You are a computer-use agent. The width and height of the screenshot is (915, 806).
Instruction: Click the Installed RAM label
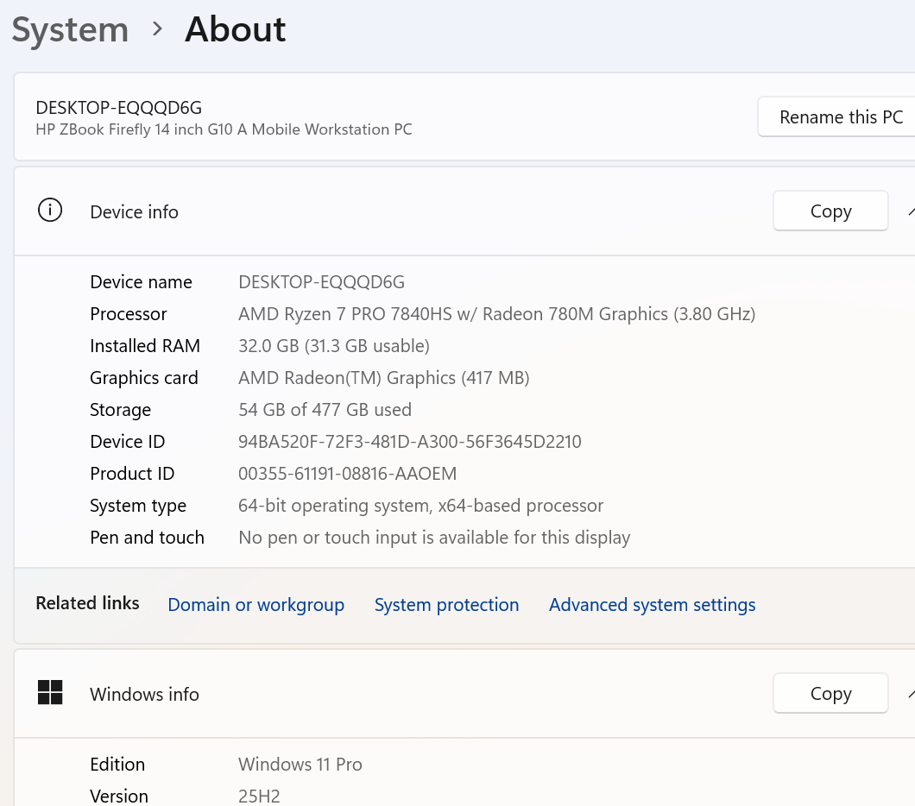(145, 346)
